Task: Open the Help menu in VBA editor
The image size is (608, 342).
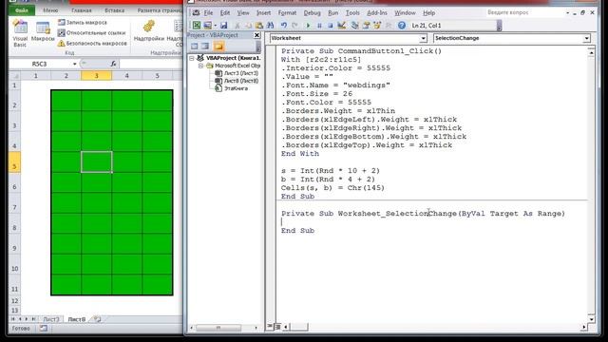Action: pos(428,12)
